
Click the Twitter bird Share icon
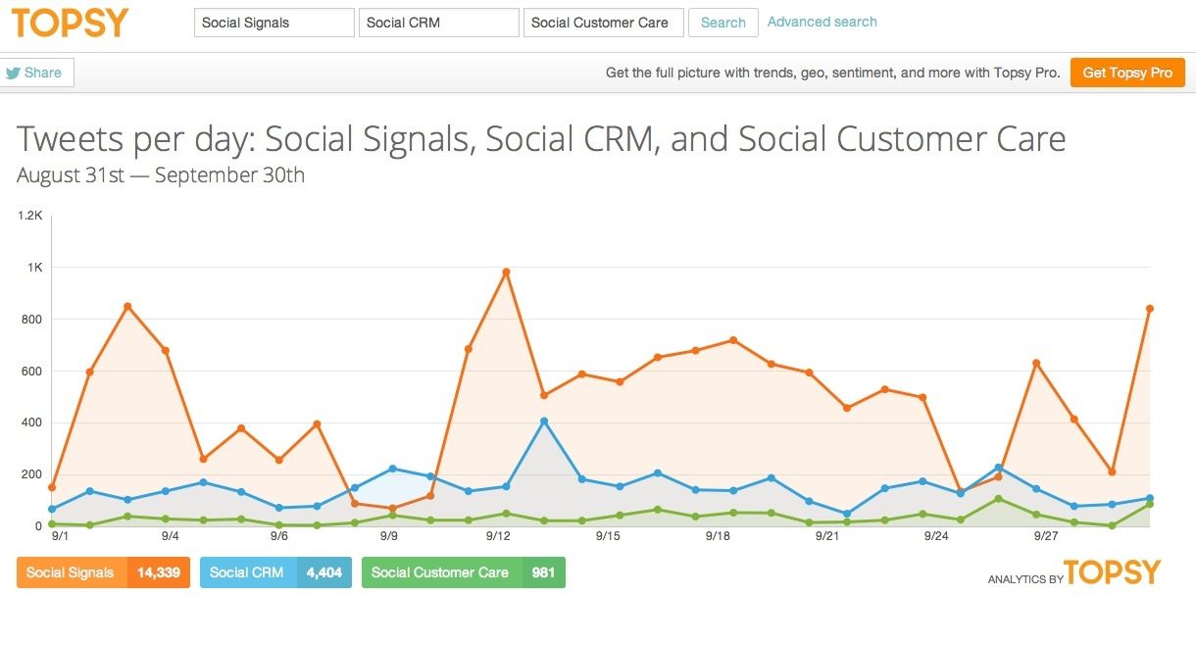tap(14, 73)
